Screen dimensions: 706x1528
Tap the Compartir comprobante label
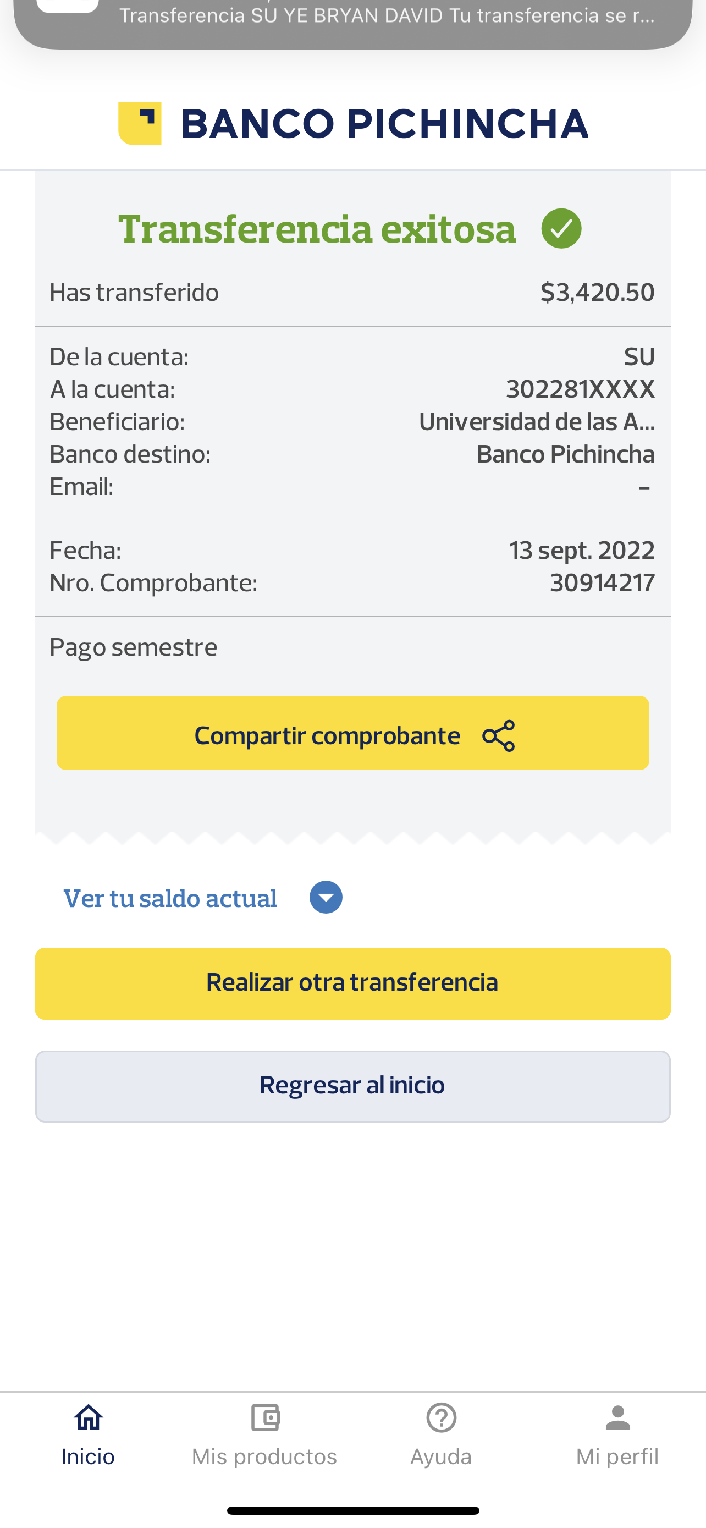pos(327,735)
